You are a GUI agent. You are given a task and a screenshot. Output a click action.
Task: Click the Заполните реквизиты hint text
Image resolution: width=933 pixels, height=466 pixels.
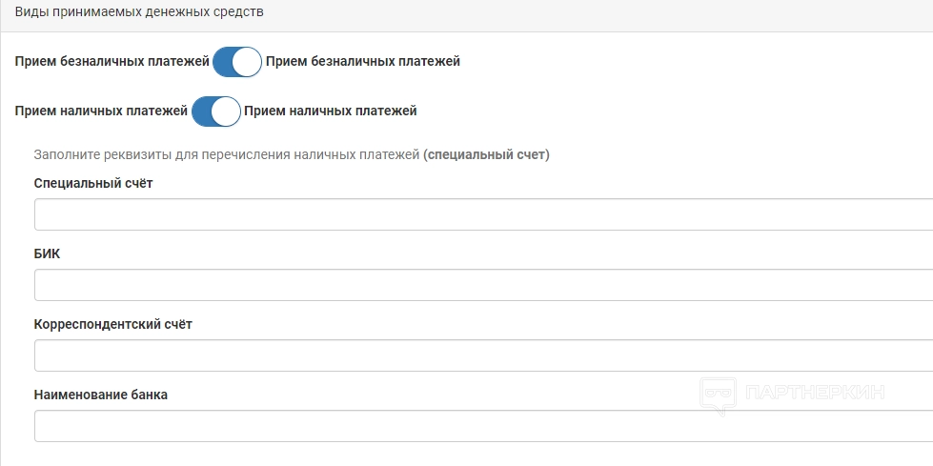click(x=227, y=154)
